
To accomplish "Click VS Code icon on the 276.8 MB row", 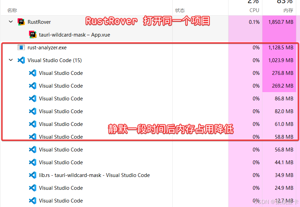I will click(x=32, y=73).
